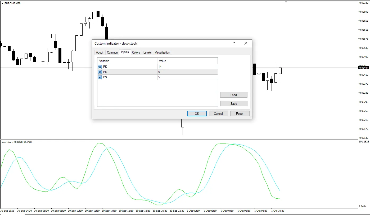Click the question mark help button
This screenshot has height=215, width=370.
[234, 44]
